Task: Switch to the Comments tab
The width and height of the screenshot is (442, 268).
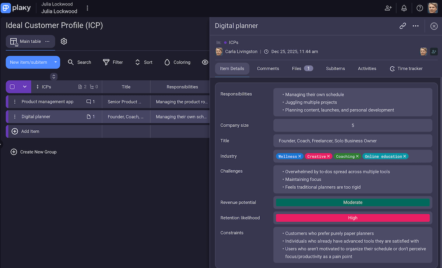Action: tap(268, 68)
